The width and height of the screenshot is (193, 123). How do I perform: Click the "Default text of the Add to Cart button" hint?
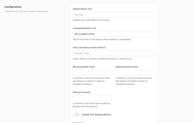pyautogui.click(x=91, y=20)
